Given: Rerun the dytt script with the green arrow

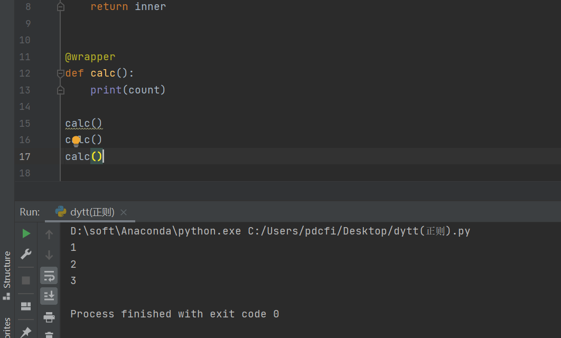Looking at the screenshot, I should (x=26, y=233).
